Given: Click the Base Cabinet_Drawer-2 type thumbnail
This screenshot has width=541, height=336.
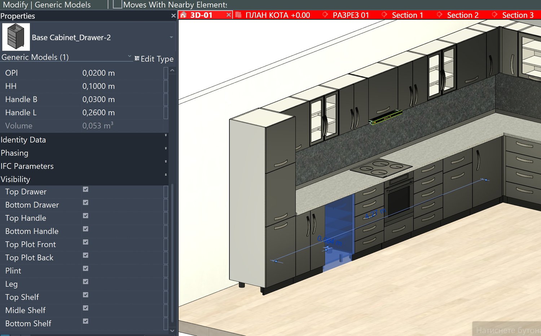Looking at the screenshot, I should click(16, 37).
